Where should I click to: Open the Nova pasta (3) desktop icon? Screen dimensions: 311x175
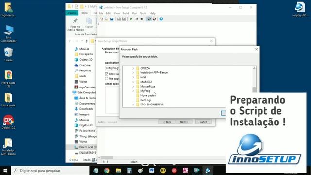point(8,79)
